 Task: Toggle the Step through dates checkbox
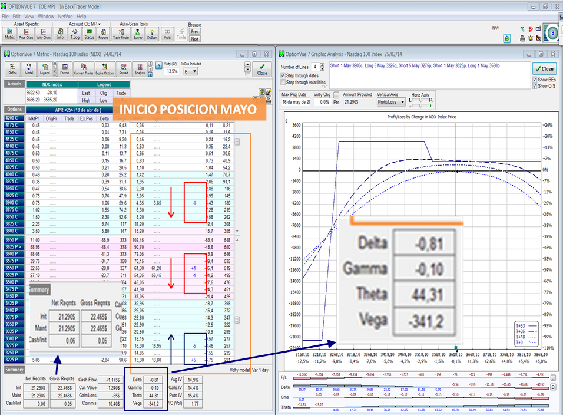pos(283,75)
